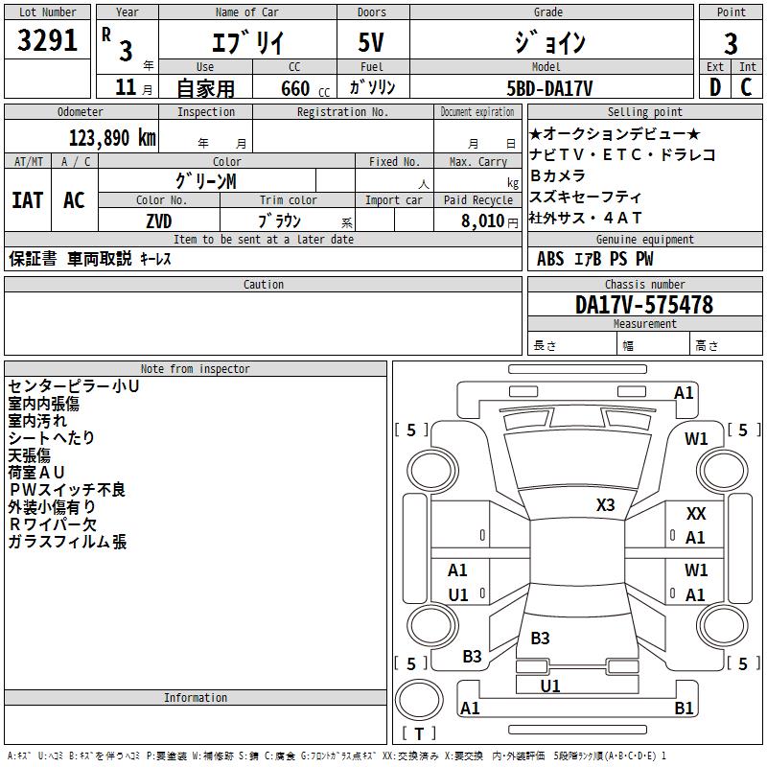
Task: Click the spare tire circle above the [T] label
Action: [419, 700]
